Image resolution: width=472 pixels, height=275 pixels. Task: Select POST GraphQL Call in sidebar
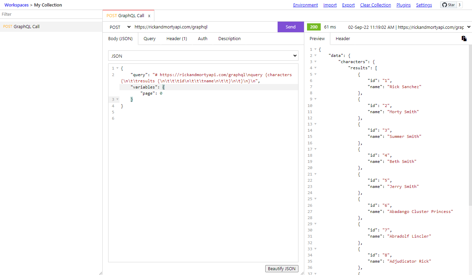(51, 26)
